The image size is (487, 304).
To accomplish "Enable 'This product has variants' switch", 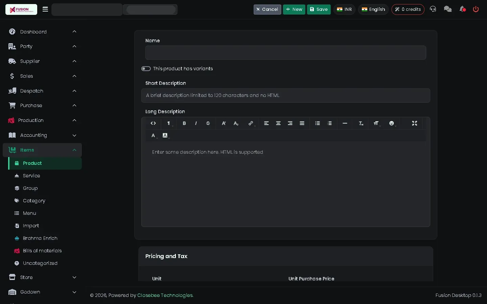I will point(146,69).
